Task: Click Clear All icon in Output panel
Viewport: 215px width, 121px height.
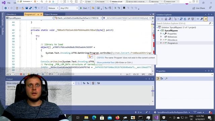Action: pos(93,83)
